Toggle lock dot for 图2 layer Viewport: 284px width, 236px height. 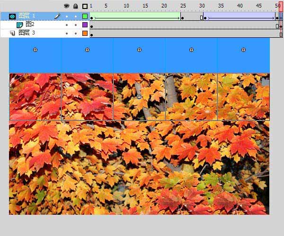(76, 25)
